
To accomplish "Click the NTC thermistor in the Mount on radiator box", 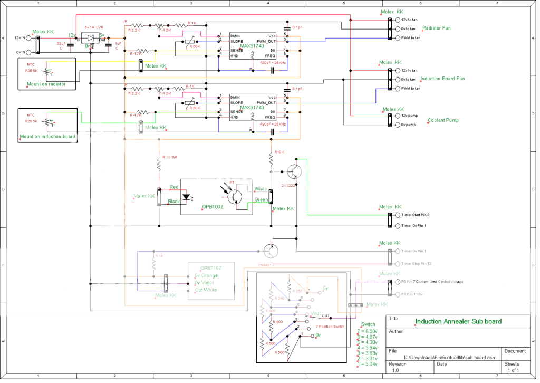I will point(46,71).
